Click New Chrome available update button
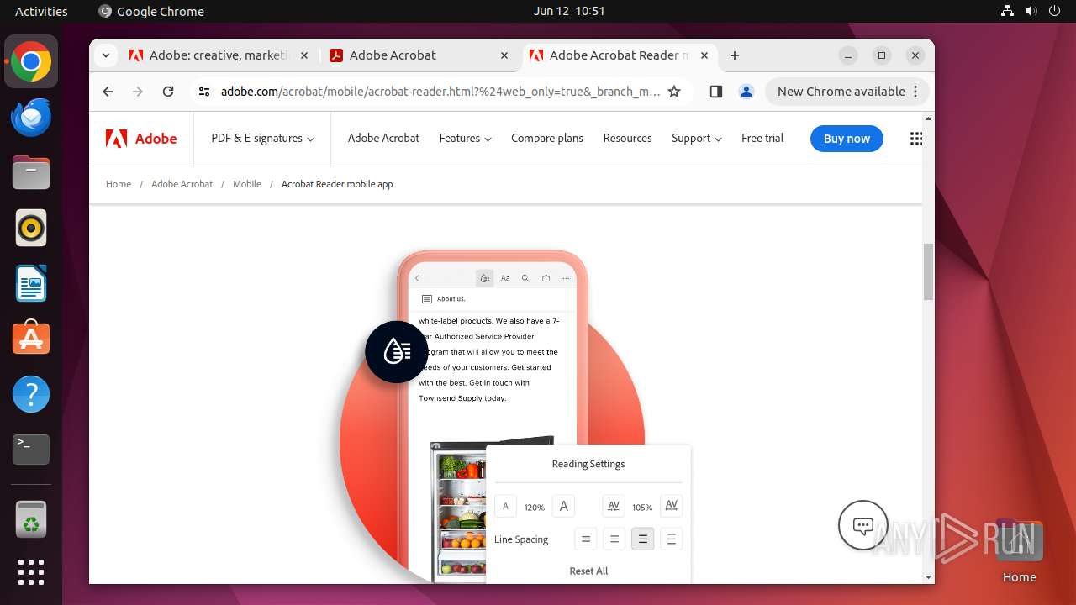The image size is (1076, 605). point(847,92)
